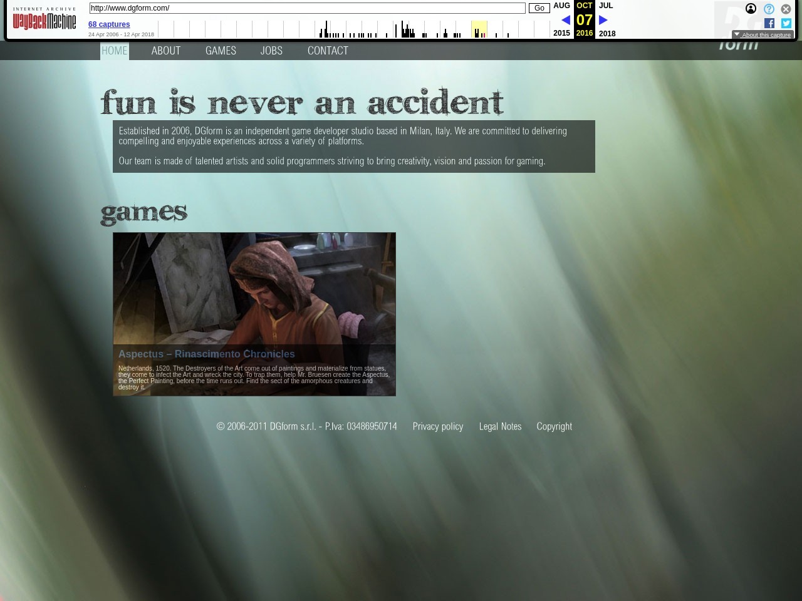Go to previous capture arrow

[x=565, y=20]
